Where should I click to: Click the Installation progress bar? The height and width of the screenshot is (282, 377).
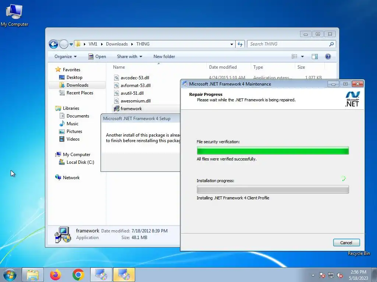(273, 189)
